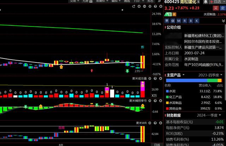
Task: Show help for 麦米擒捞季节 indicator
Action: click(x=155, y=101)
